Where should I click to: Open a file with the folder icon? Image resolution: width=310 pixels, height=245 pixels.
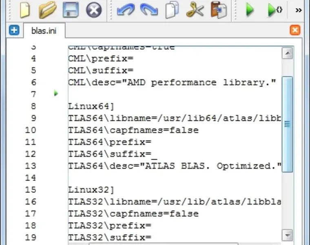[x=47, y=10]
